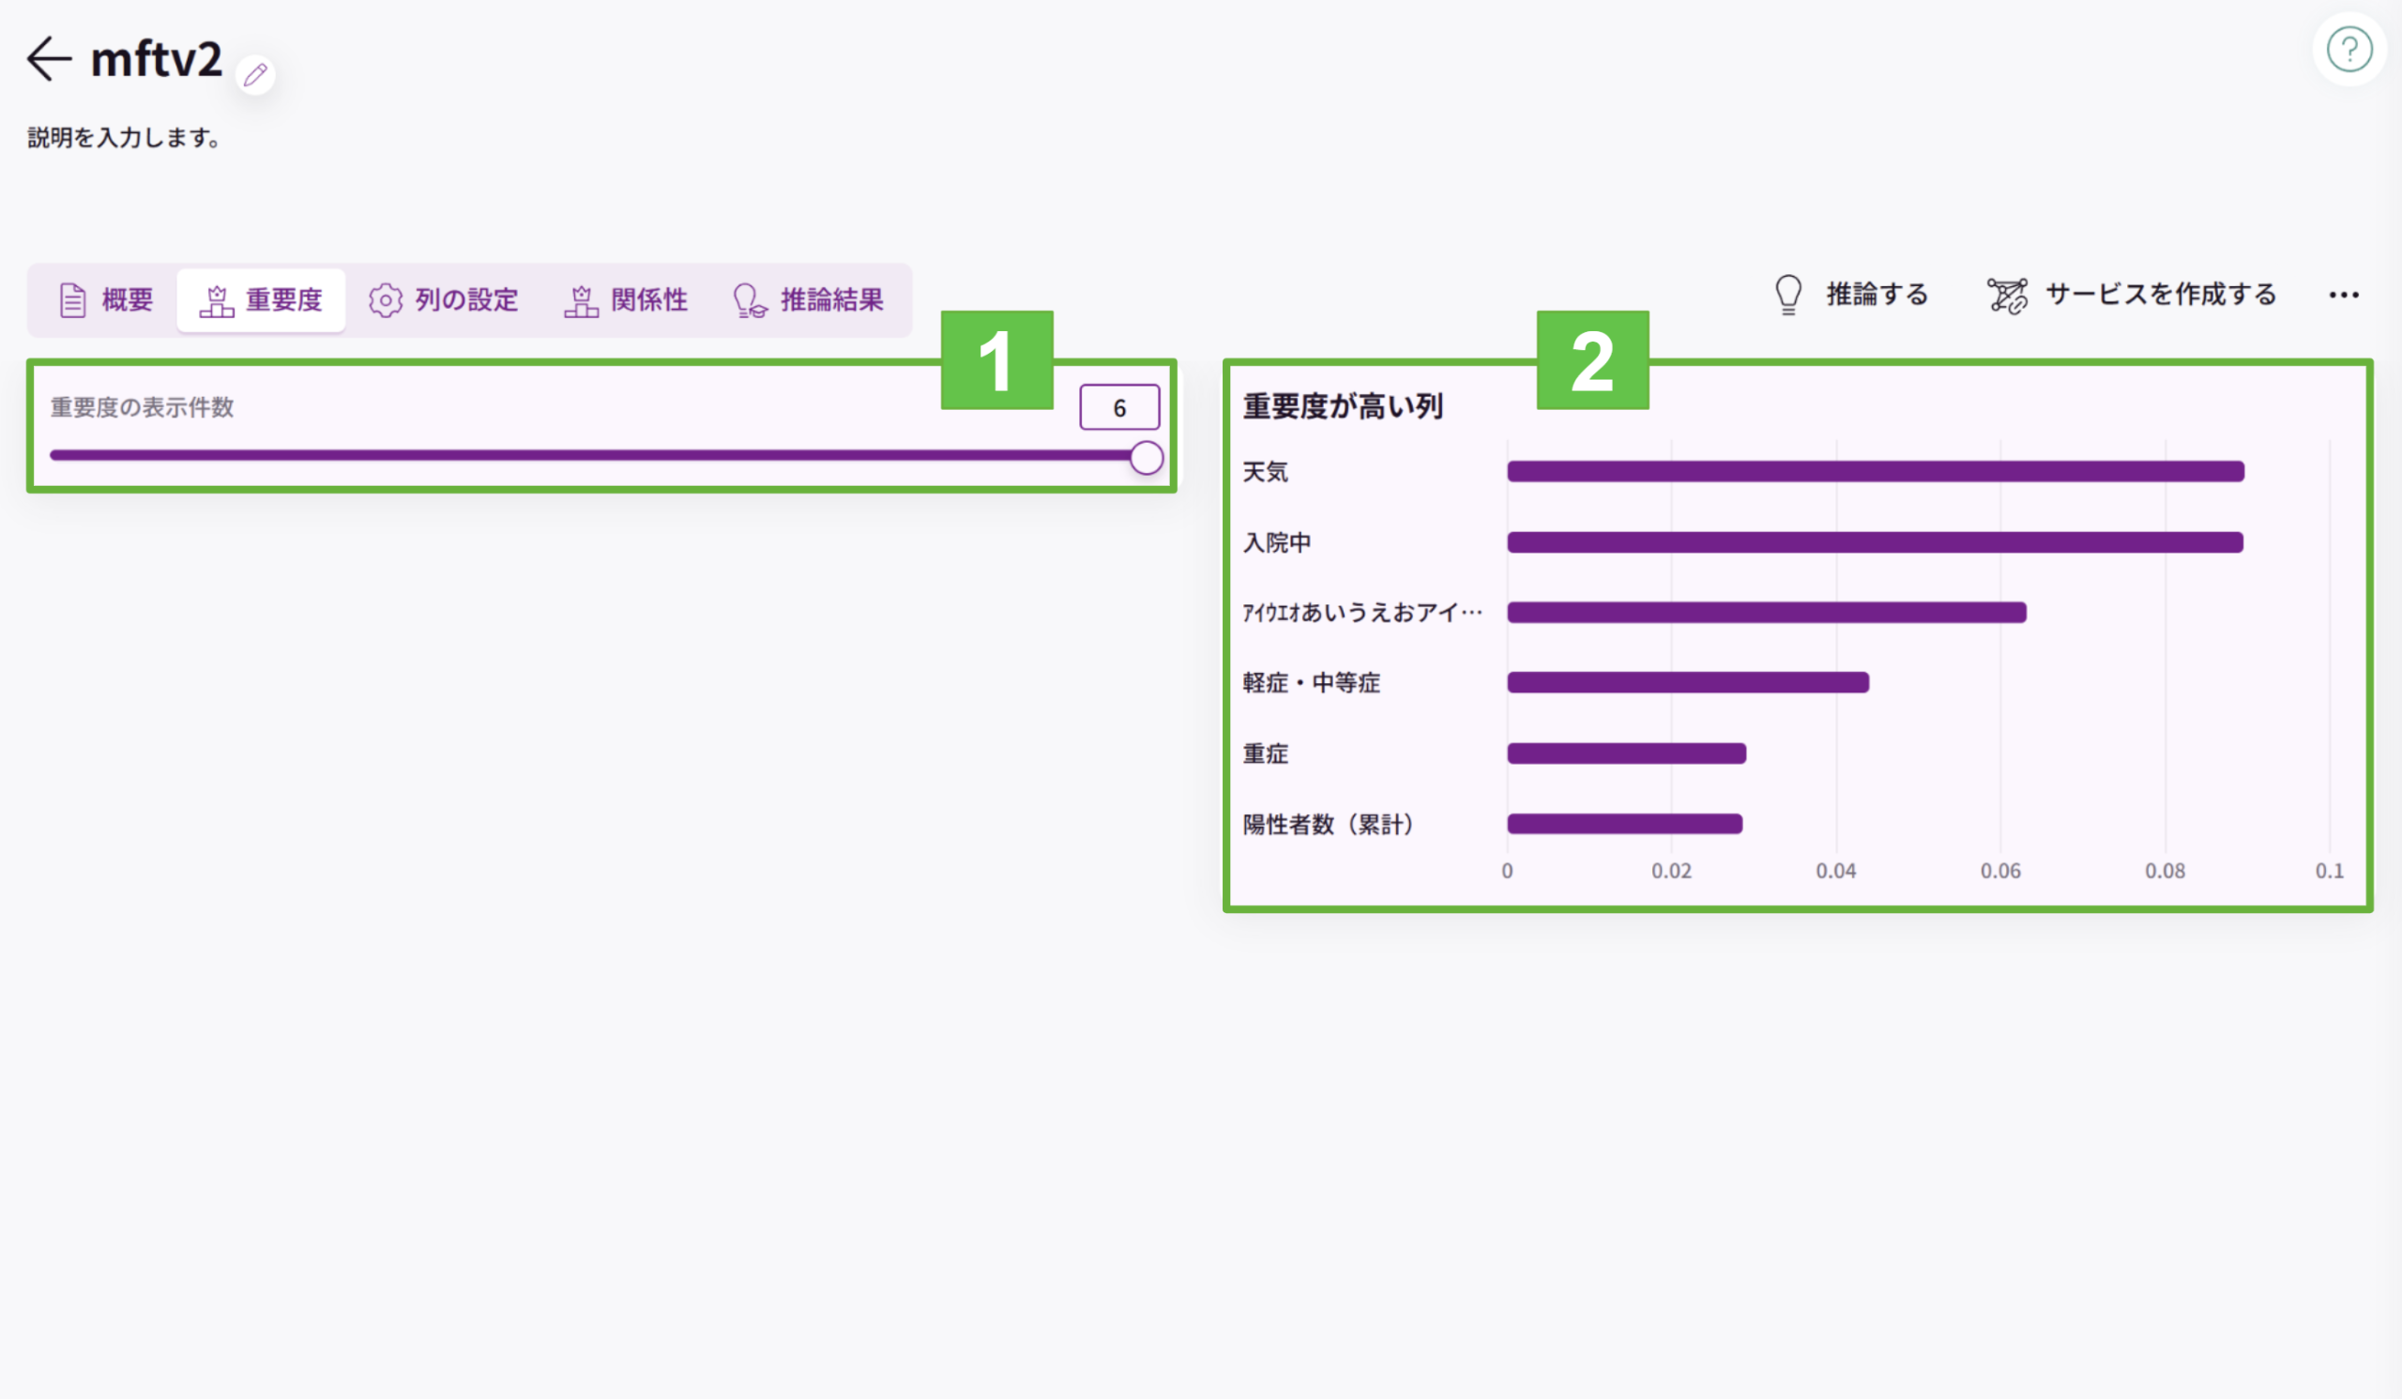
Task: Switch to the 関係性 tab
Action: point(625,300)
